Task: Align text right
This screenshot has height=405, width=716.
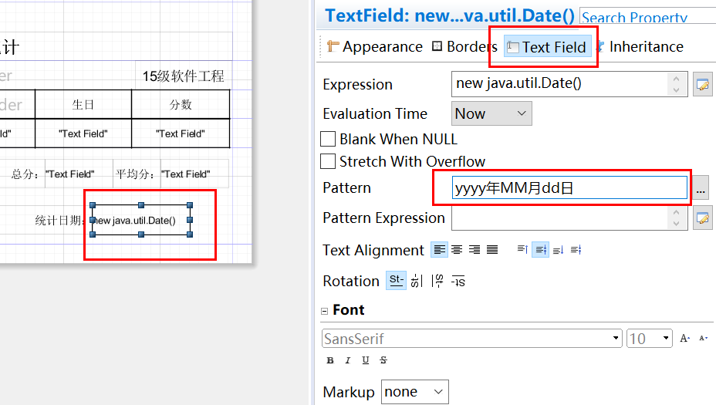Action: (x=475, y=250)
